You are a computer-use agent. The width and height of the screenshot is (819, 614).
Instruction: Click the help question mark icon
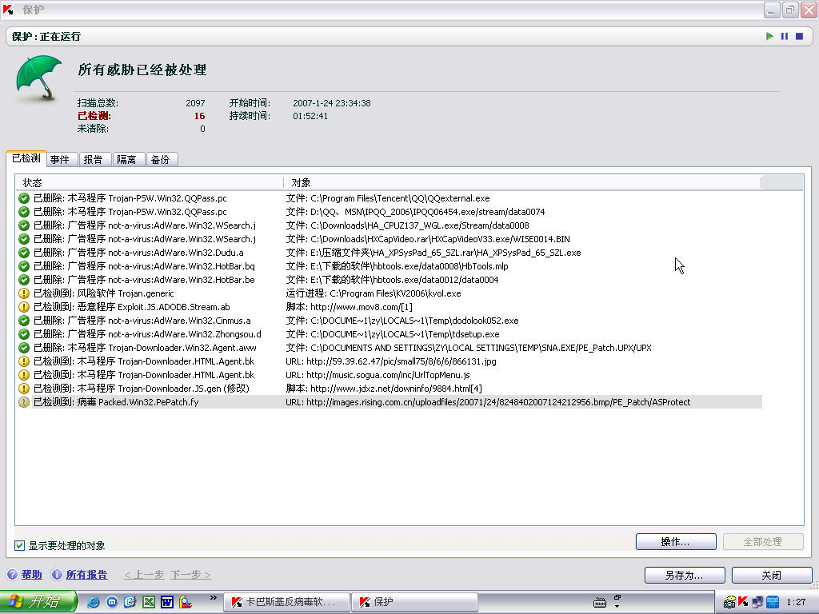point(12,574)
